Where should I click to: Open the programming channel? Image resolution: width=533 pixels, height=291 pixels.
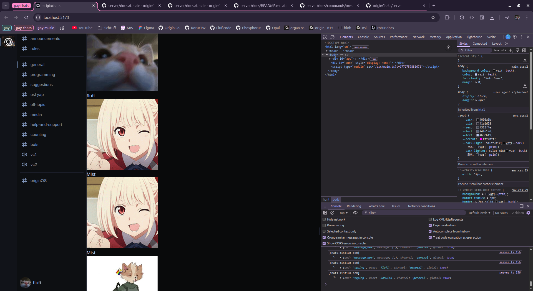[43, 75]
